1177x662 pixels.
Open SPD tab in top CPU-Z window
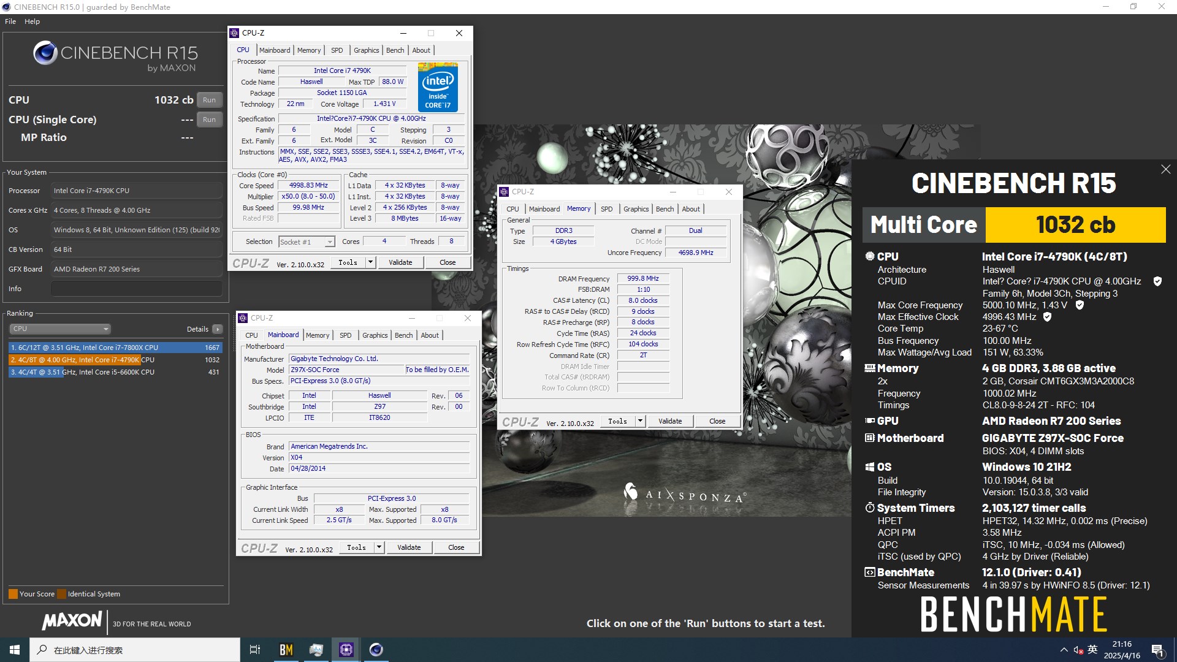[x=337, y=50]
